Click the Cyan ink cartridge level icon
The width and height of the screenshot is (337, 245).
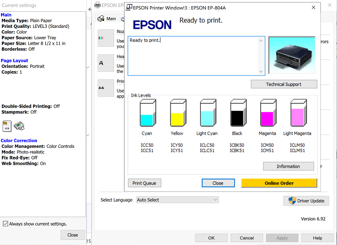148,113
